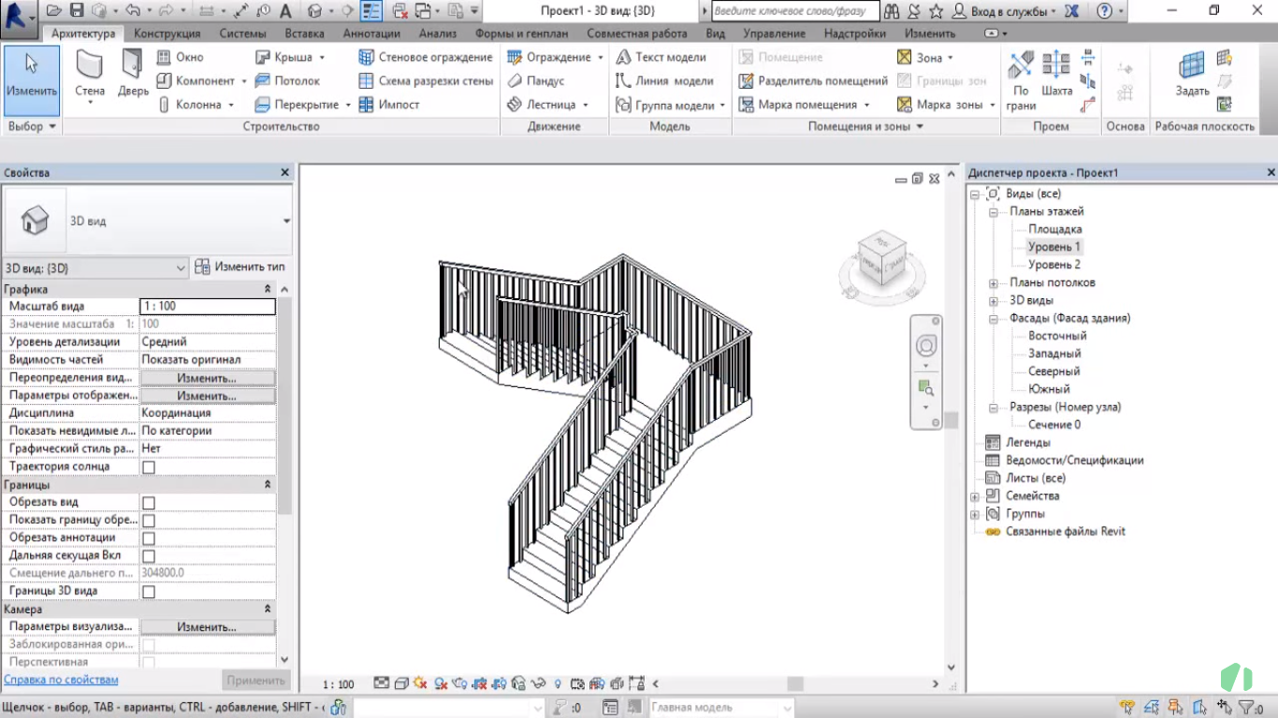Expand the Семейства tree node

coord(975,496)
